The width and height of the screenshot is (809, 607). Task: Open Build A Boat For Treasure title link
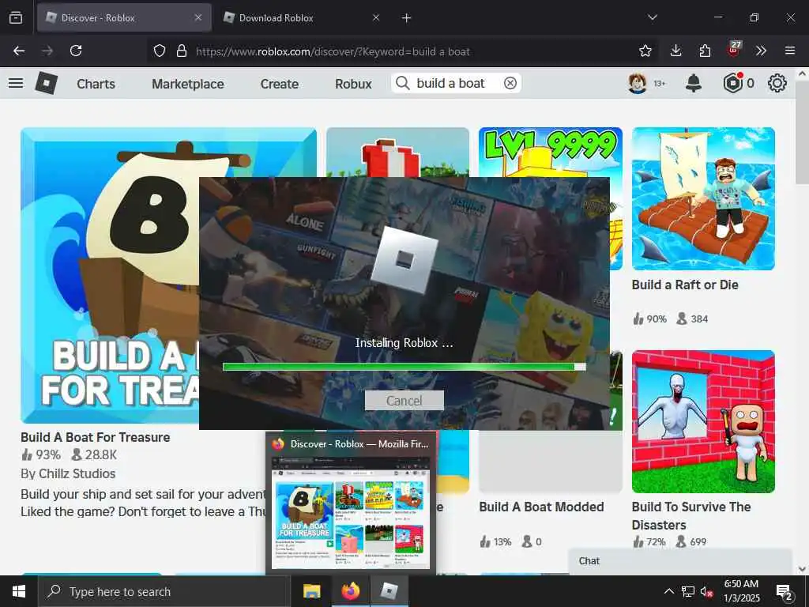pyautogui.click(x=96, y=437)
